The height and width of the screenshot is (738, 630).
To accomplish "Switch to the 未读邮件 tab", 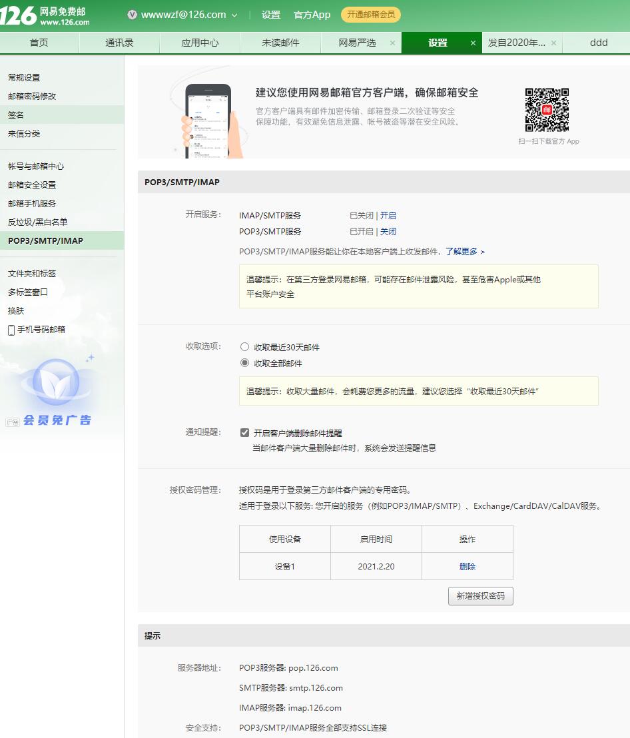I will point(280,43).
